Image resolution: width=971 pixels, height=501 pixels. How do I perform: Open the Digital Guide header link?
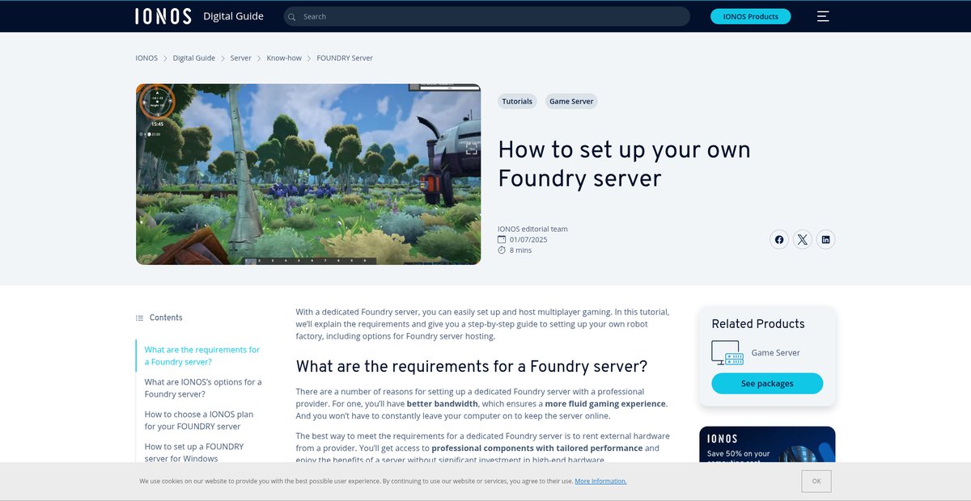point(233,16)
